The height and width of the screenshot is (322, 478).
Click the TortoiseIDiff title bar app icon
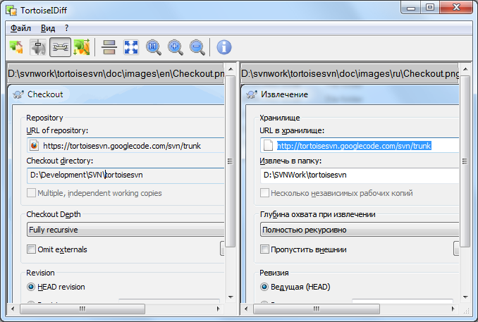(x=11, y=11)
